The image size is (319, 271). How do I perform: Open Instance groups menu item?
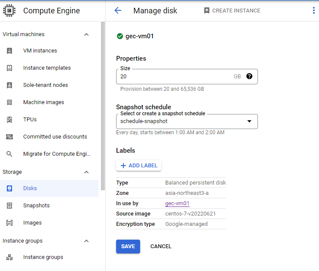pyautogui.click(x=49, y=257)
